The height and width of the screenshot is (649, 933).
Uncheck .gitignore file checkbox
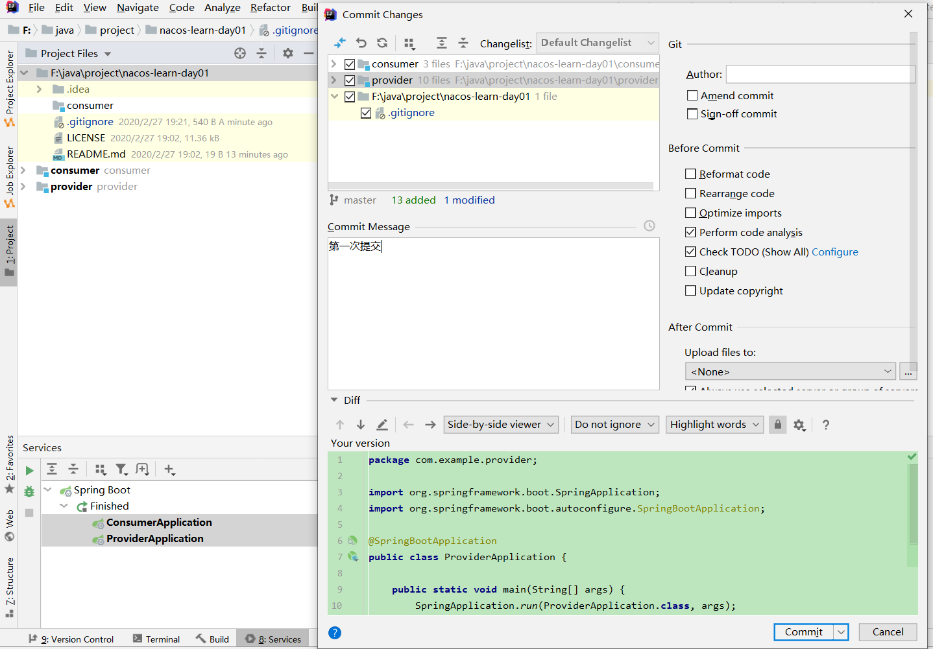[x=366, y=113]
